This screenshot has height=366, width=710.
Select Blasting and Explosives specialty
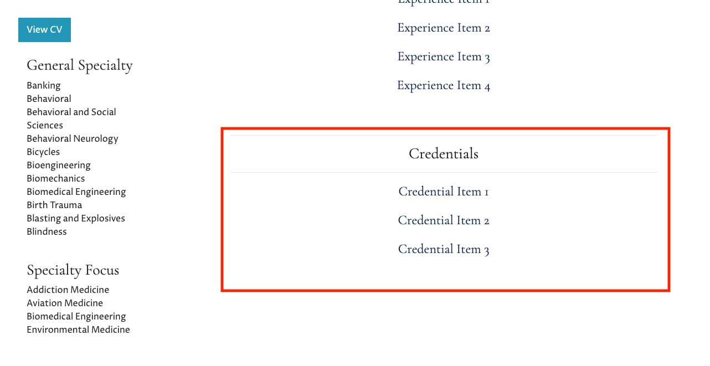pyautogui.click(x=76, y=218)
